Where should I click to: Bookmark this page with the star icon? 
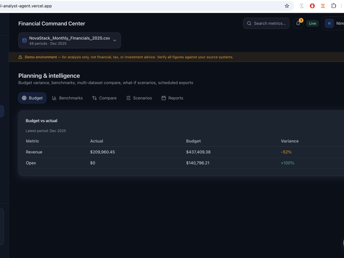tap(287, 6)
